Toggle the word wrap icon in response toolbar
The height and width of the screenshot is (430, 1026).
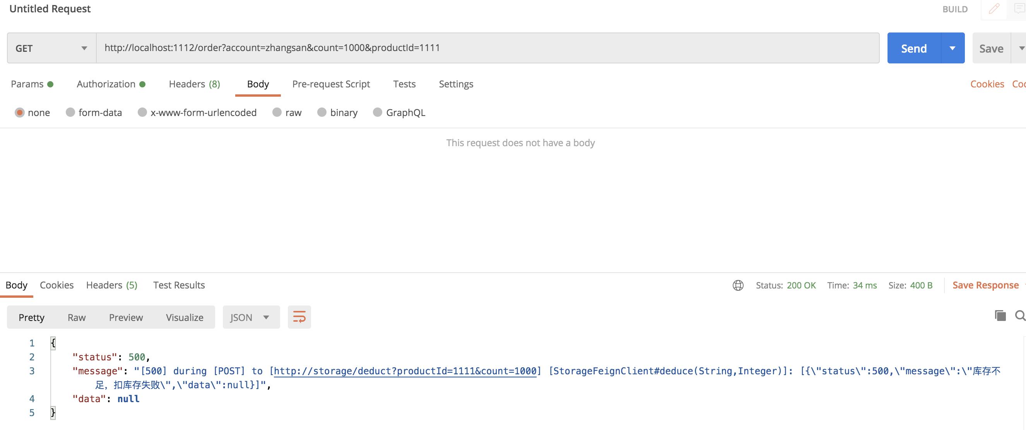coord(299,317)
